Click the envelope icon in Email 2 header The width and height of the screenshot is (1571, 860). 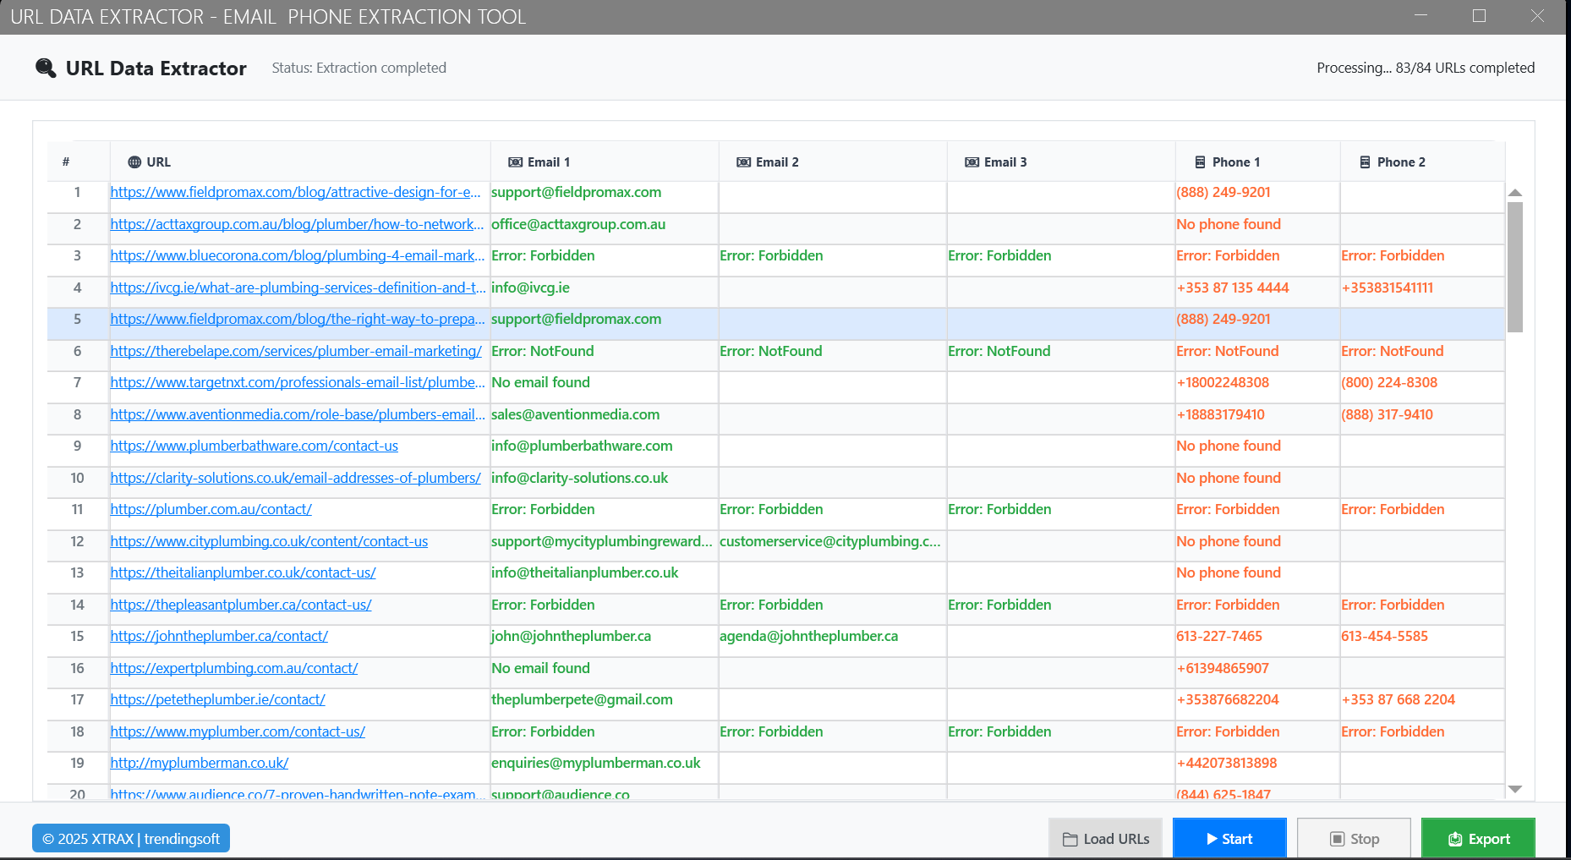[743, 162]
